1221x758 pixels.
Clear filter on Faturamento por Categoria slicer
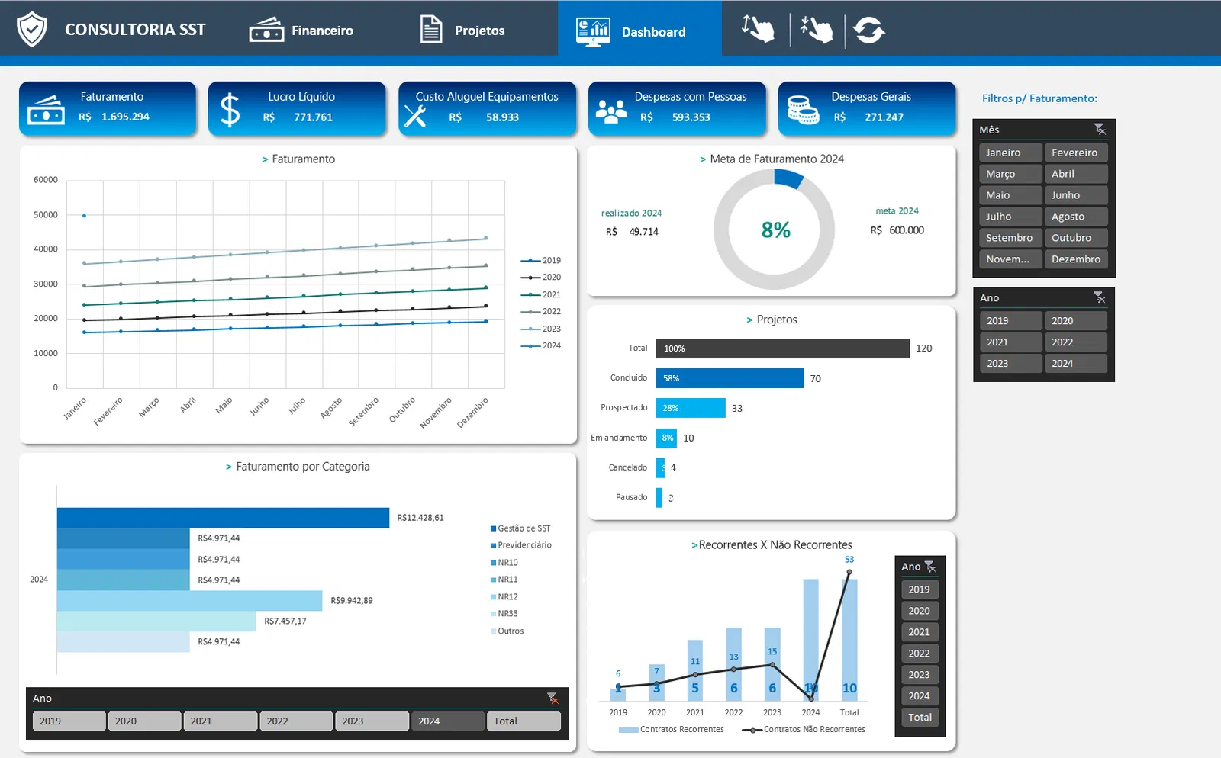553,698
